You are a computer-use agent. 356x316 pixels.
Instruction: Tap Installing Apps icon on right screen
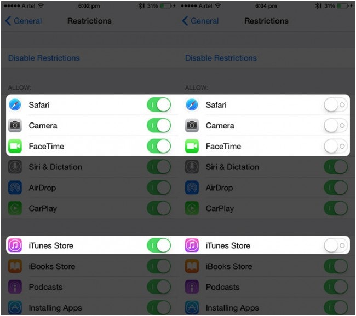pos(192,307)
